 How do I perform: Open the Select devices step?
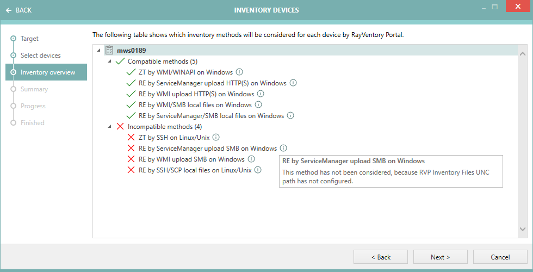(x=40, y=55)
